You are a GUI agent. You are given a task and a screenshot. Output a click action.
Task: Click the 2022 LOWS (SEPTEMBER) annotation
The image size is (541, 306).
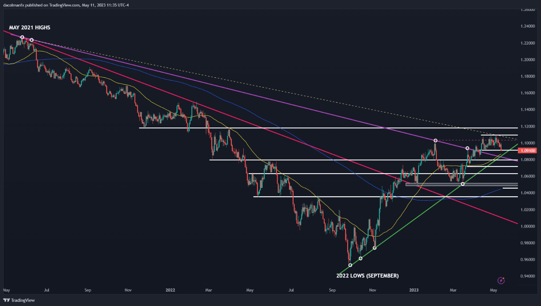[x=367, y=276]
